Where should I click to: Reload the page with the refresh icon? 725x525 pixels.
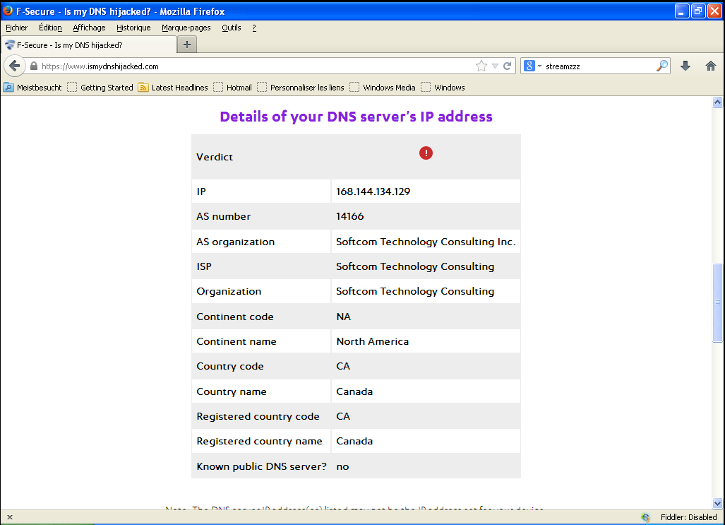508,66
